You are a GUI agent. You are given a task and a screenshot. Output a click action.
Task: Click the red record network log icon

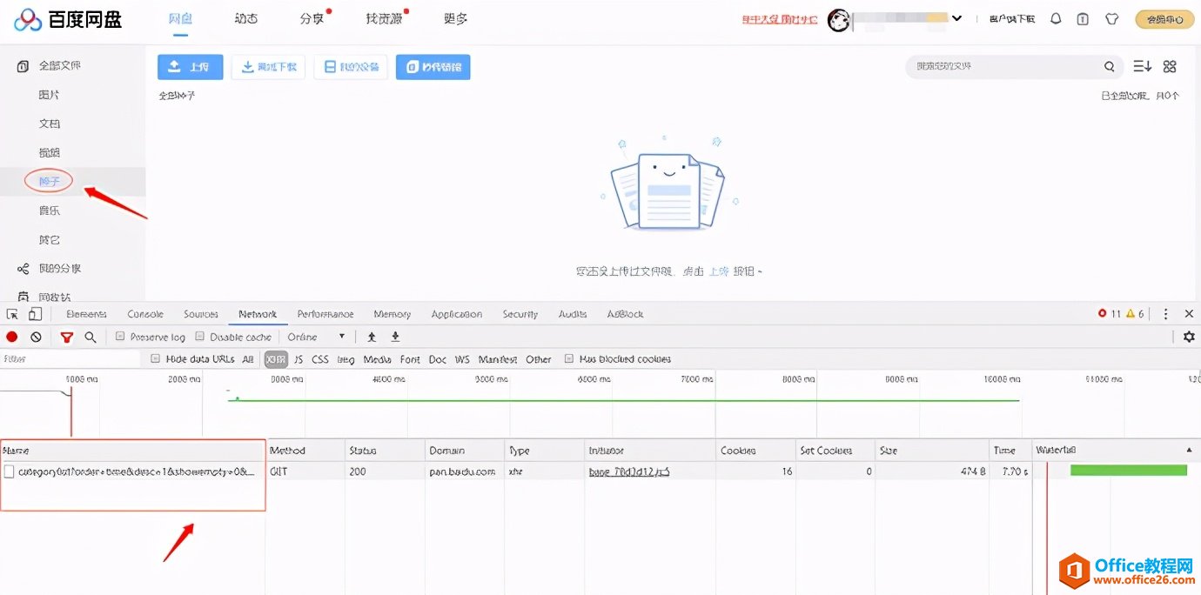12,337
